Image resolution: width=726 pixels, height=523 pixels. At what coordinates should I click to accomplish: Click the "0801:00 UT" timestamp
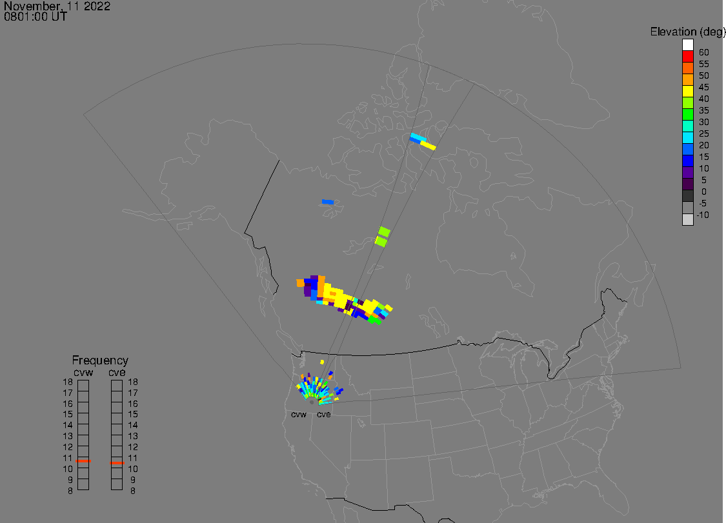click(35, 17)
